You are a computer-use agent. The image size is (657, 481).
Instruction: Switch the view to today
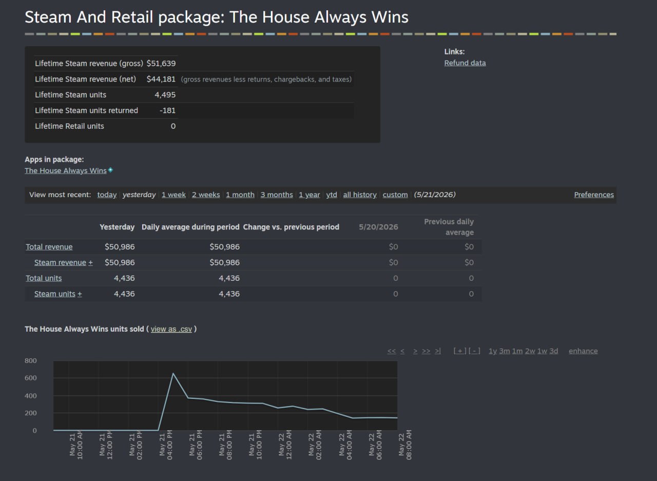click(107, 195)
